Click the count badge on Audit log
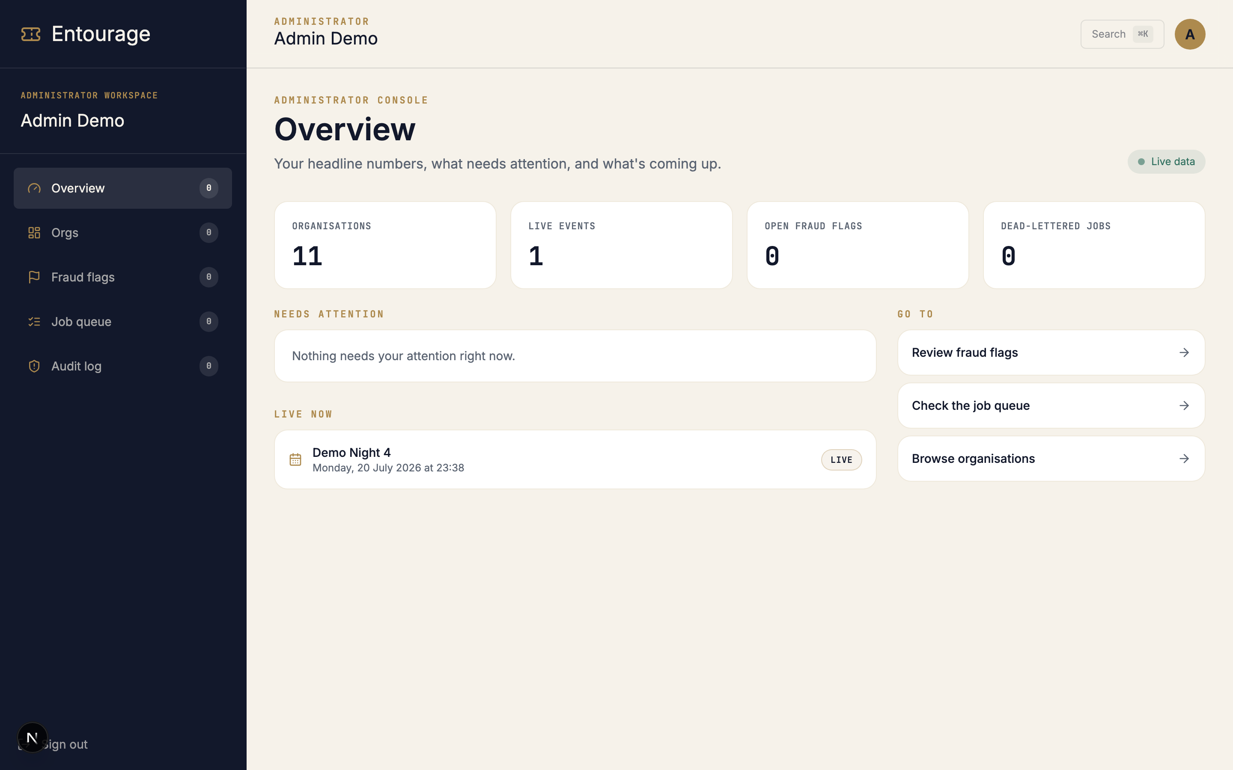Viewport: 1233px width, 770px height. 209,366
